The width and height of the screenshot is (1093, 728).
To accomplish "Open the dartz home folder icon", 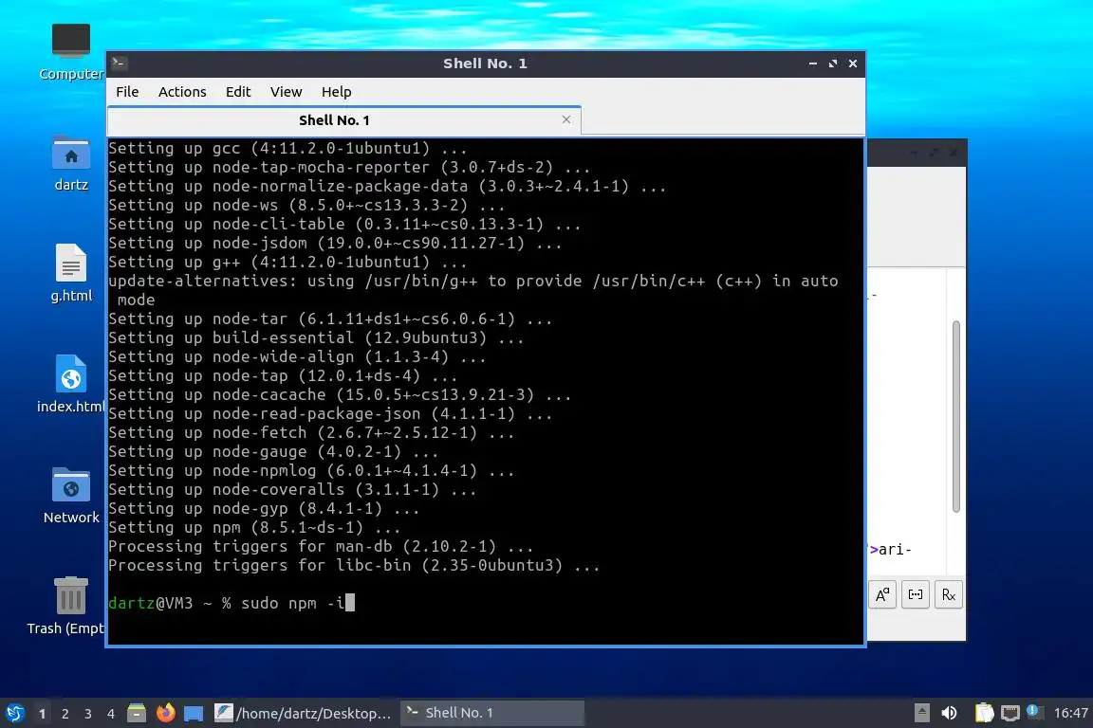I will (x=71, y=164).
